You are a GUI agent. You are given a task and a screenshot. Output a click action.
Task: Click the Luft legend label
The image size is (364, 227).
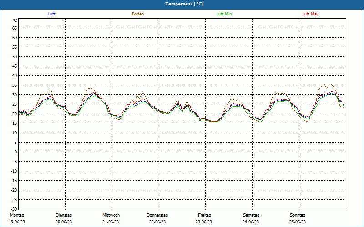pyautogui.click(x=51, y=14)
